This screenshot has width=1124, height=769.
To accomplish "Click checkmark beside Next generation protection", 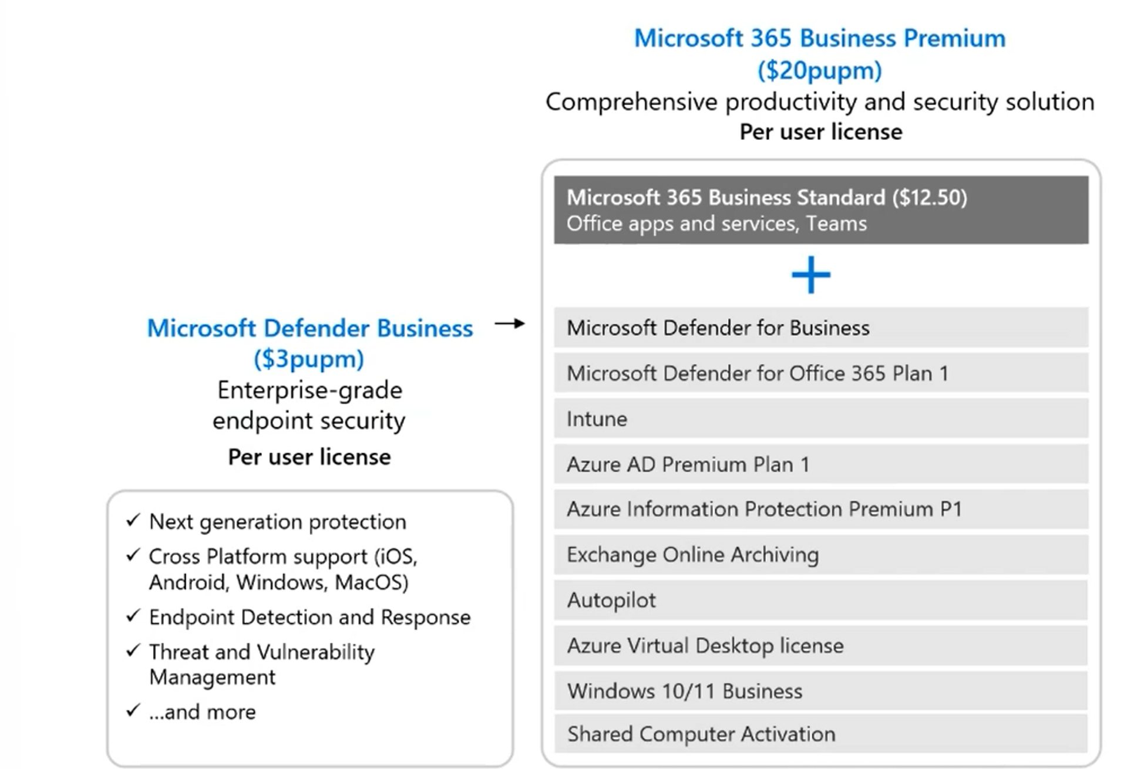I will (x=133, y=520).
